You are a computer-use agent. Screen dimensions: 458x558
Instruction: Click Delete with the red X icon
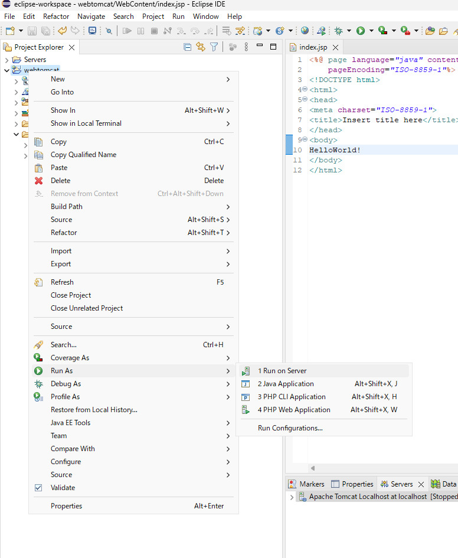[60, 181]
